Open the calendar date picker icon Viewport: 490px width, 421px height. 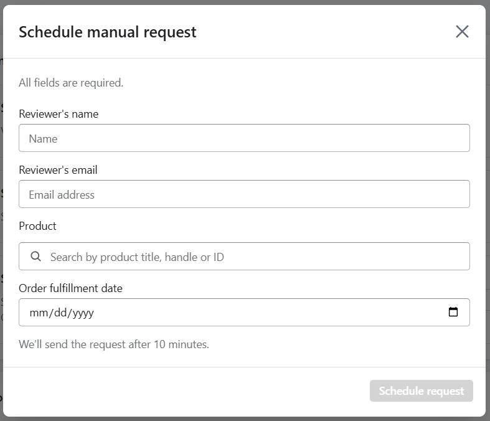coord(453,312)
